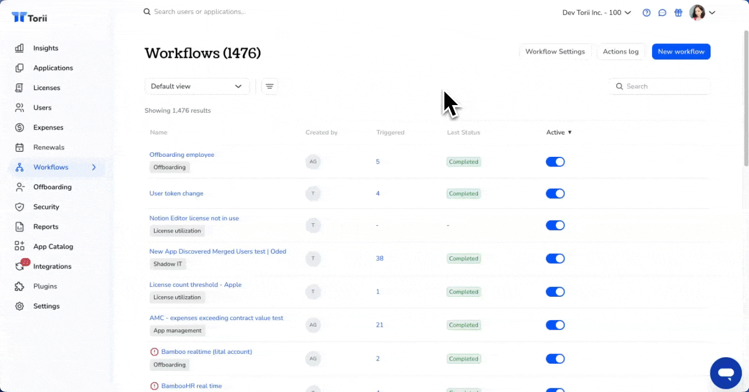Image resolution: width=749 pixels, height=392 pixels.
Task: Go to Insights in the sidebar
Action: [46, 48]
